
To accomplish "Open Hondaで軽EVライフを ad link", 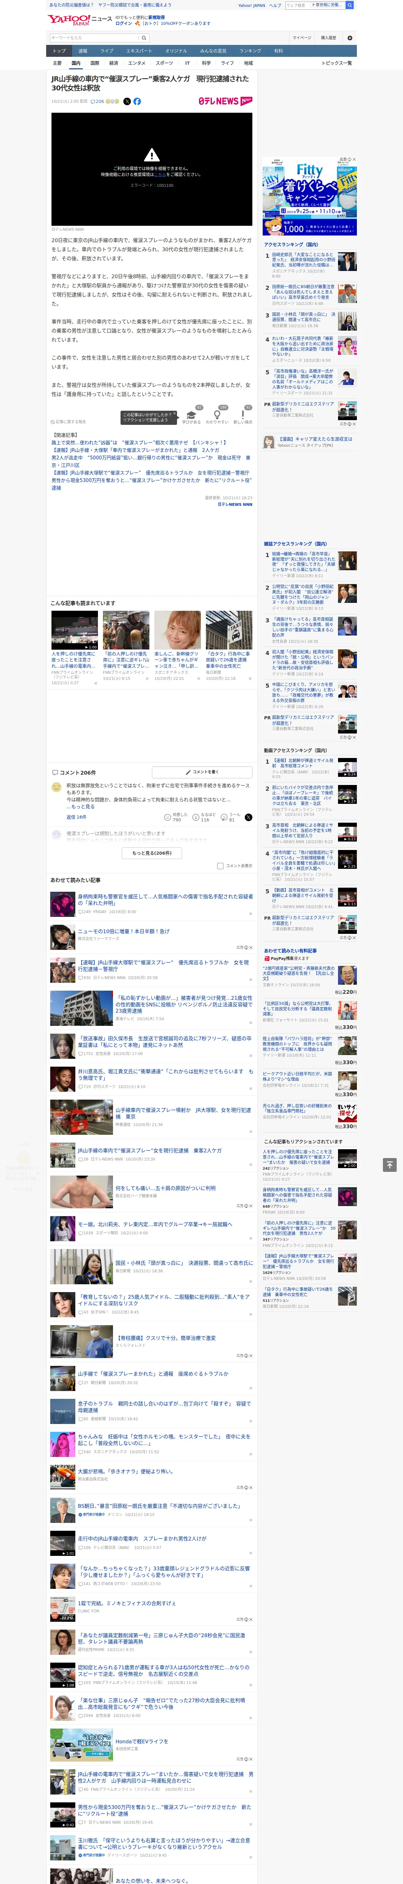I will (142, 1741).
